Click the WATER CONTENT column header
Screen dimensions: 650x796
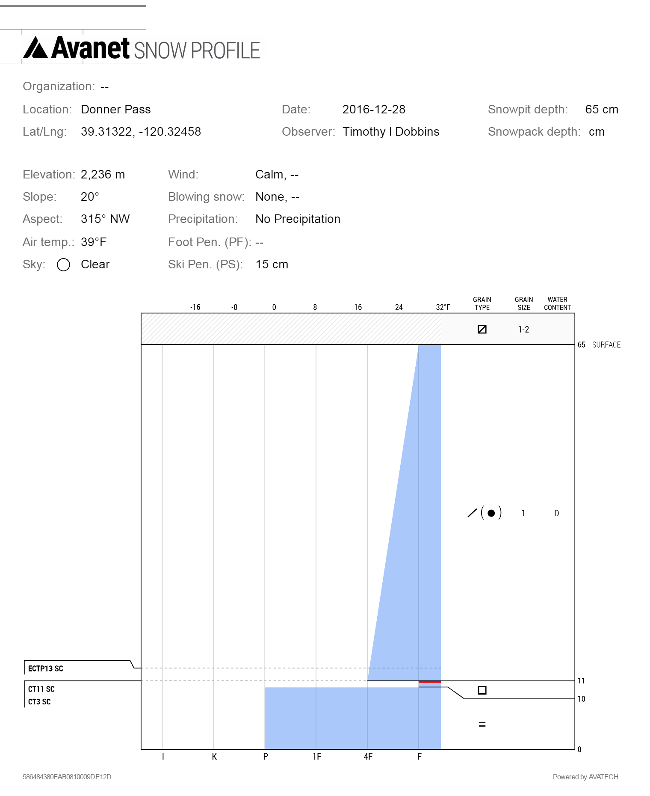(557, 303)
